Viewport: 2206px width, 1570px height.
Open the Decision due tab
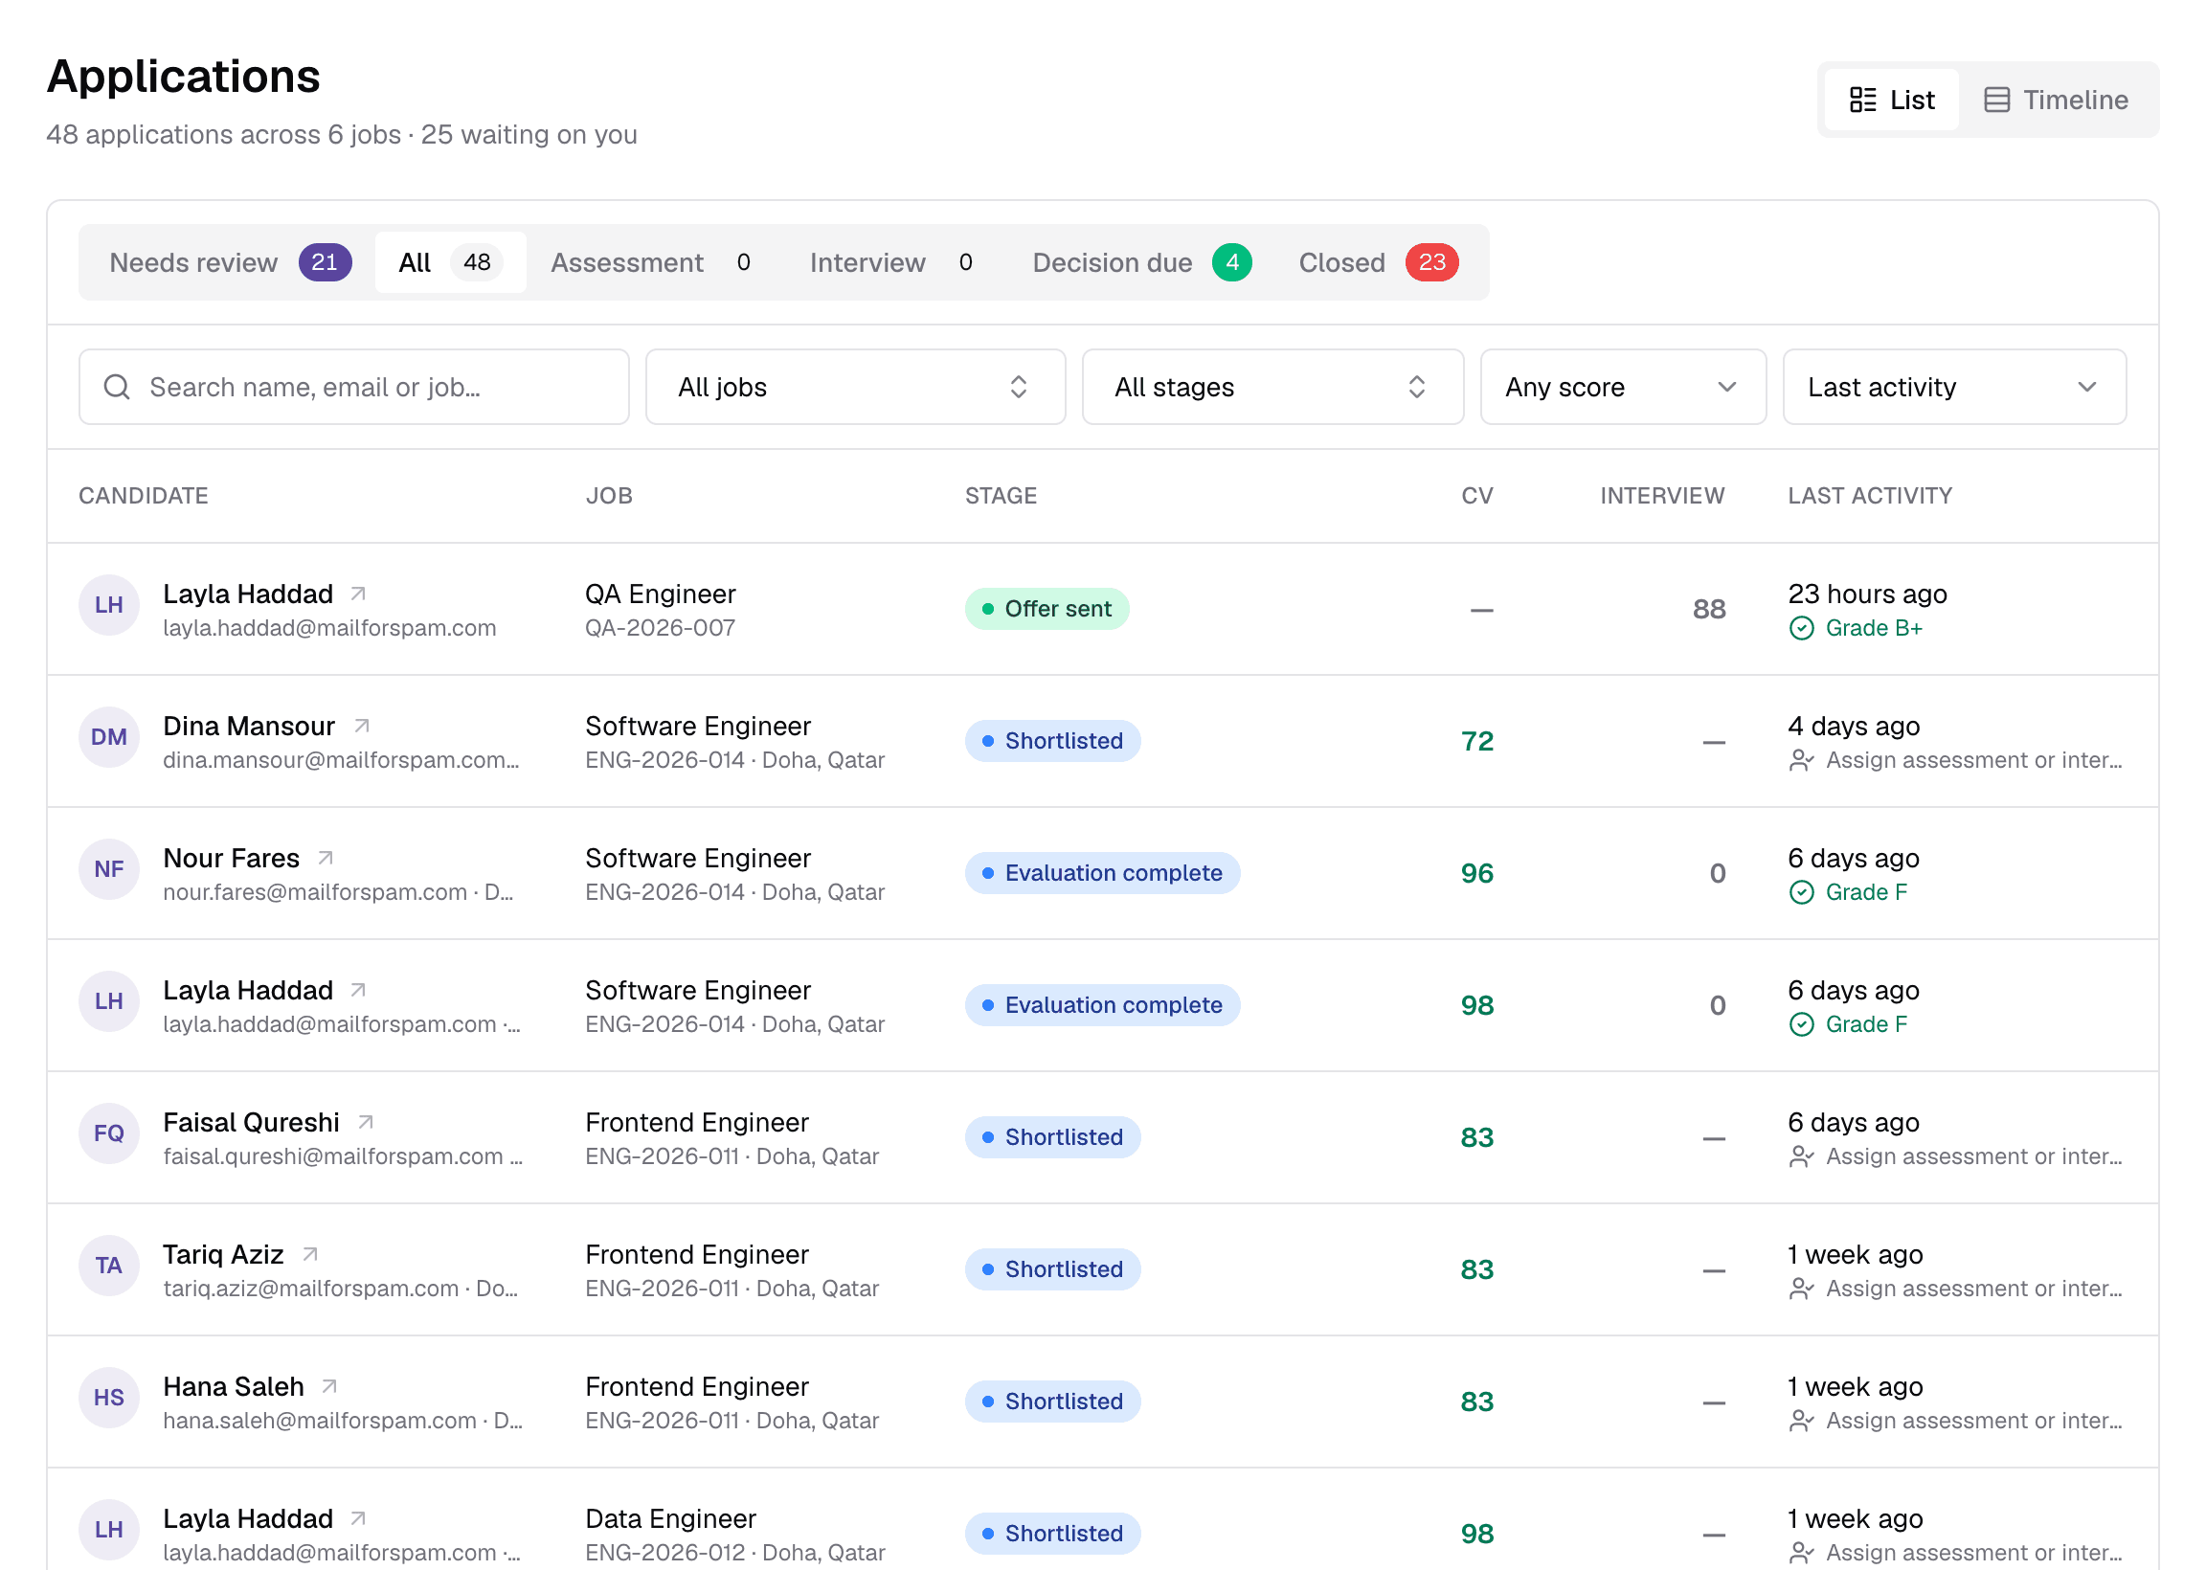[1142, 263]
